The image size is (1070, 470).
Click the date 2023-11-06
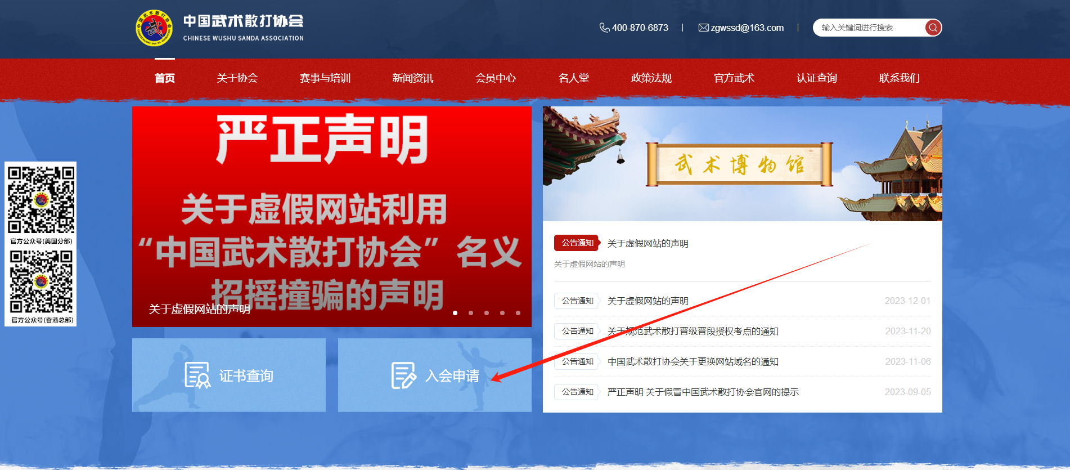[908, 361]
